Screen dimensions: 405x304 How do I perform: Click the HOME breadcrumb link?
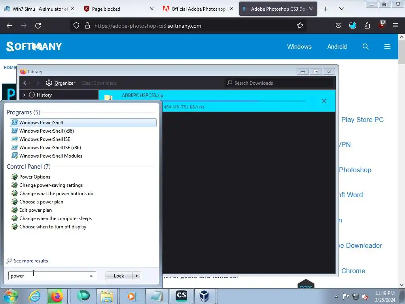(x=9, y=67)
